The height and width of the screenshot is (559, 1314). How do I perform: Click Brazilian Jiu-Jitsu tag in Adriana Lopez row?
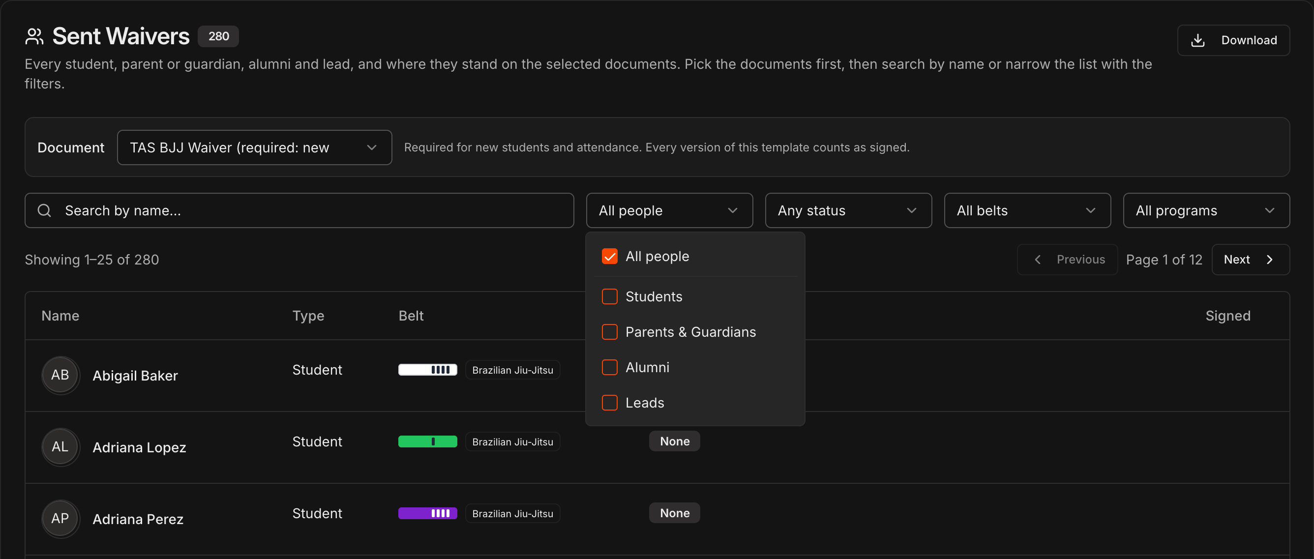(512, 441)
